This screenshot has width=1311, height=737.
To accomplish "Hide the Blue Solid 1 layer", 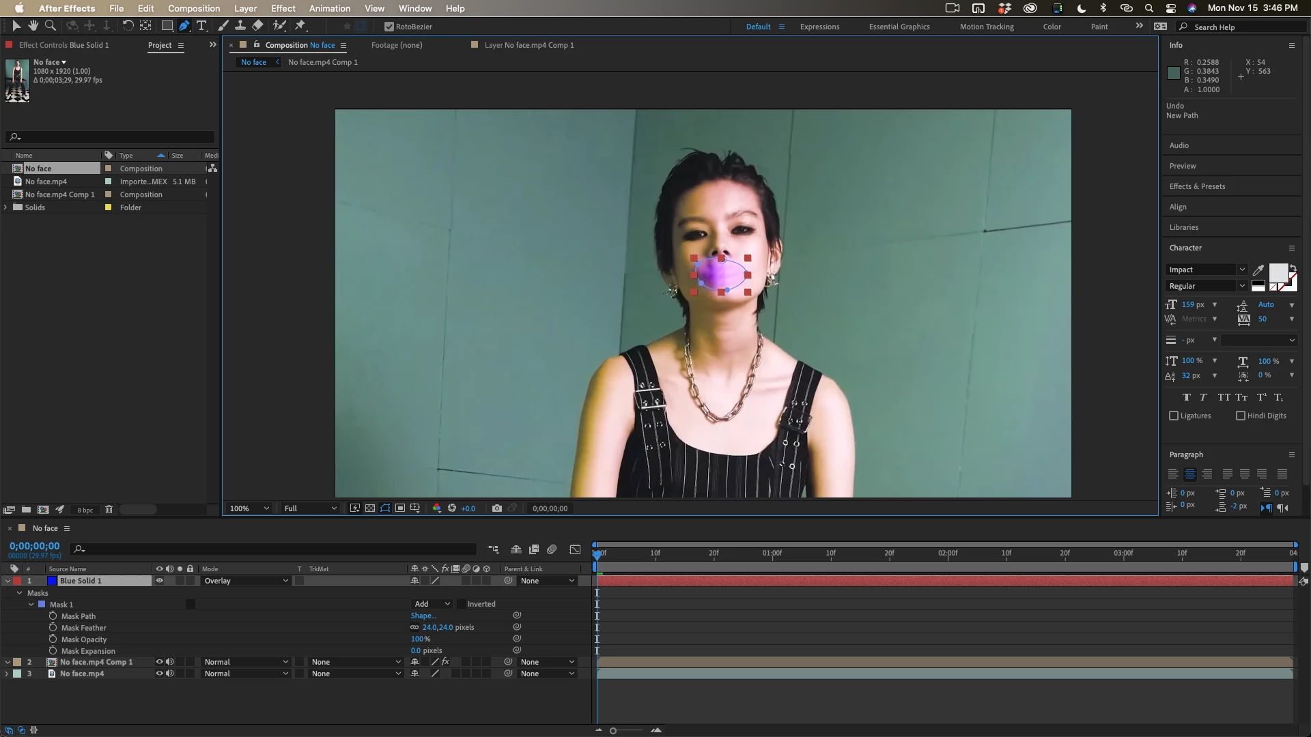I will (x=159, y=581).
